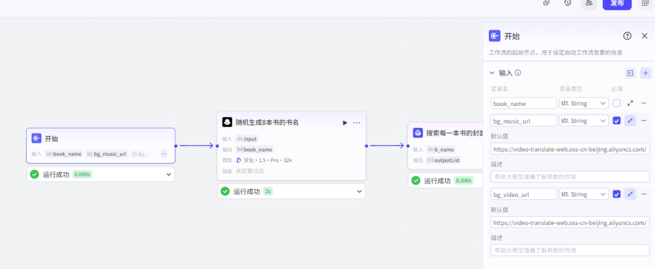Viewport: 655px width, 269px height.
Task: Click the input variable tag in LLM node
Action: [246, 139]
